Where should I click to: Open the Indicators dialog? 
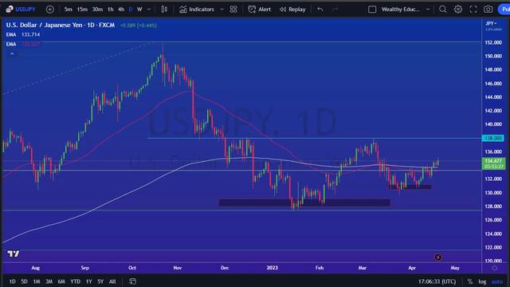click(x=197, y=10)
